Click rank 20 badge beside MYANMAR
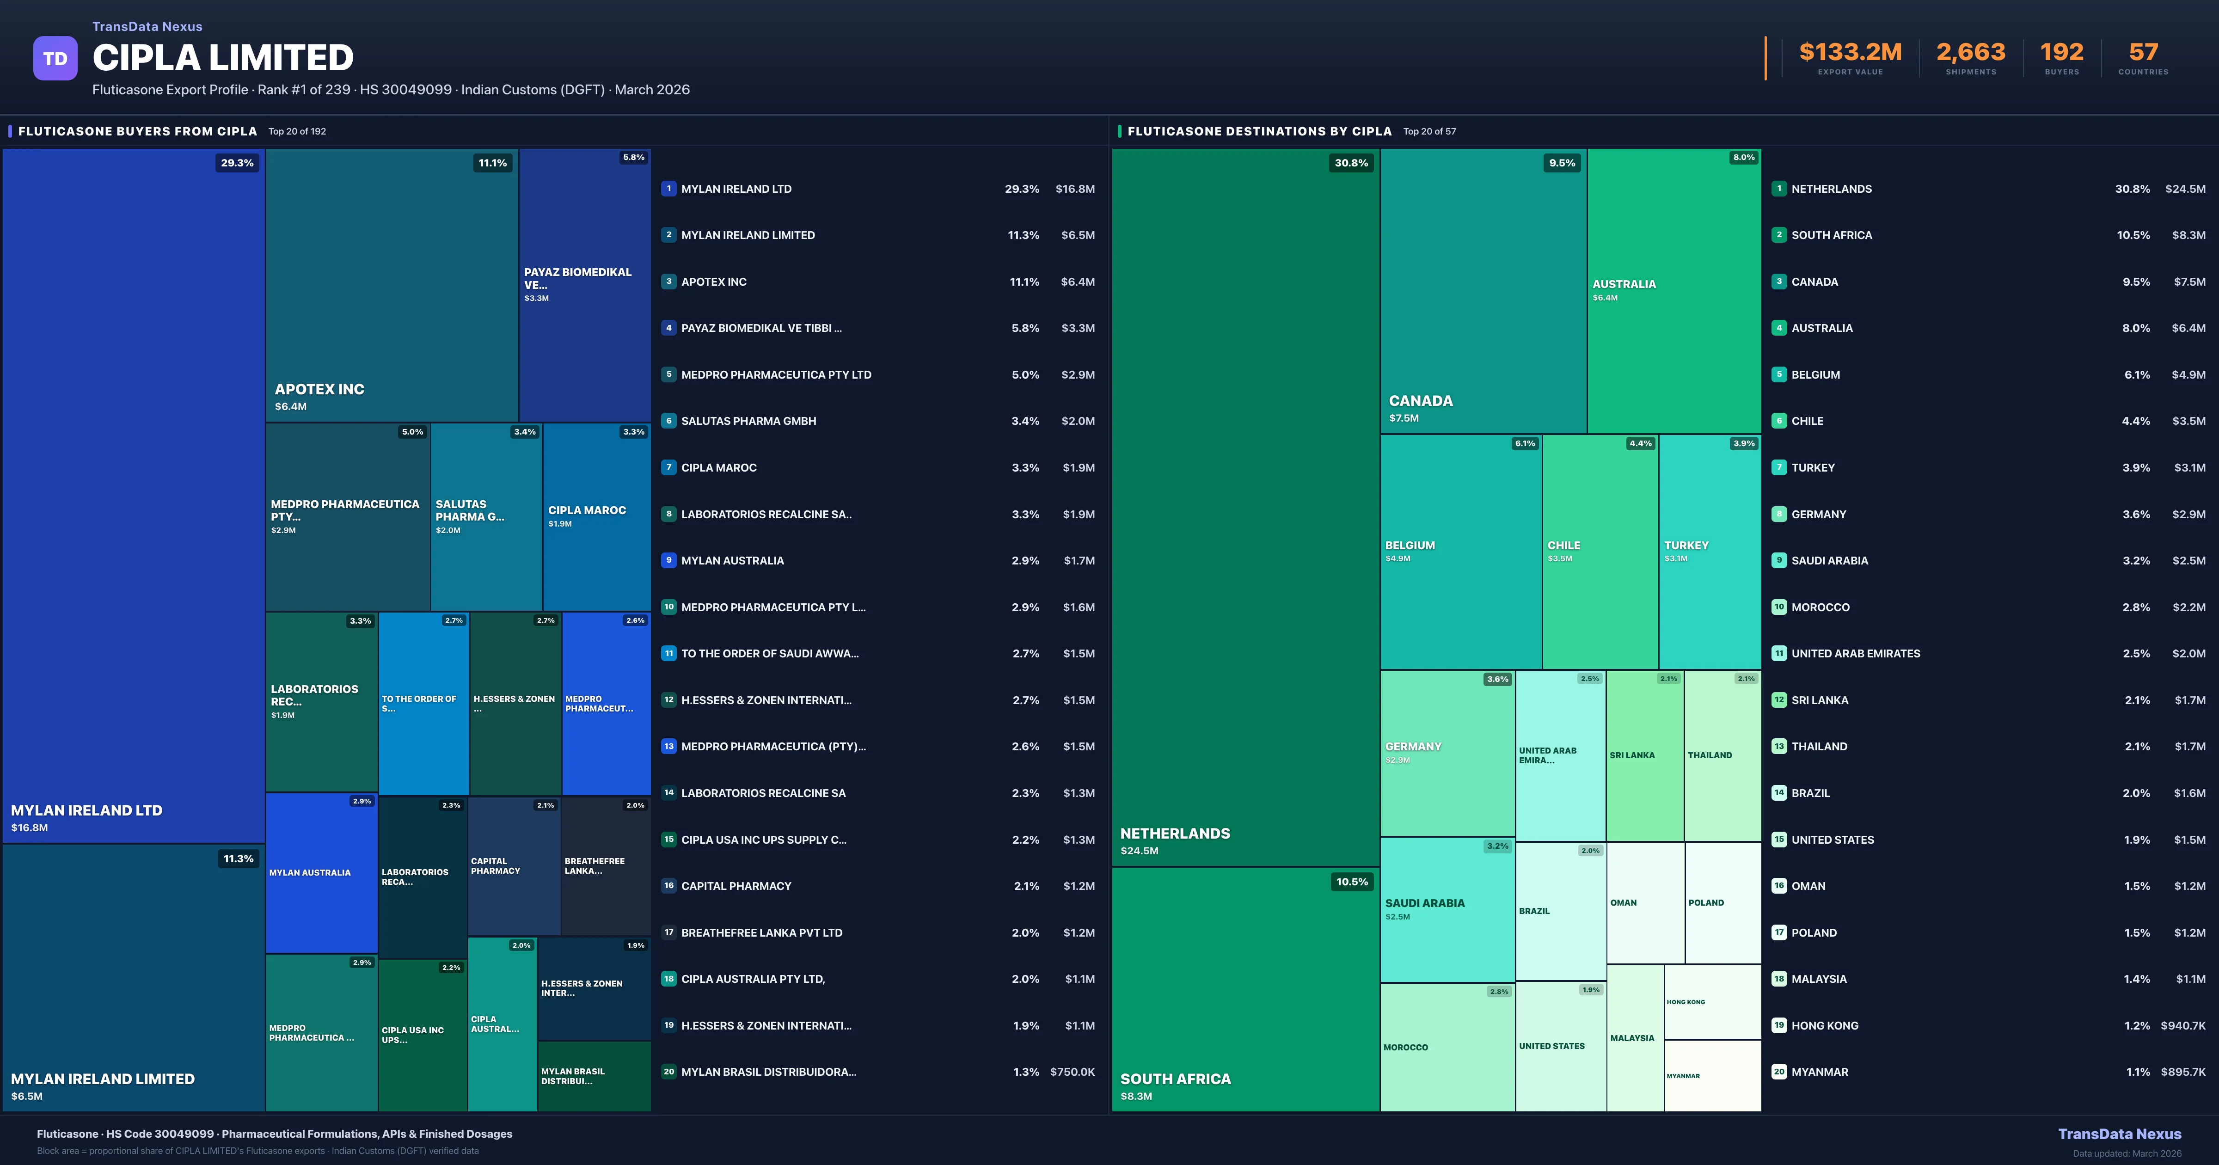The height and width of the screenshot is (1165, 2219). (x=1779, y=1072)
